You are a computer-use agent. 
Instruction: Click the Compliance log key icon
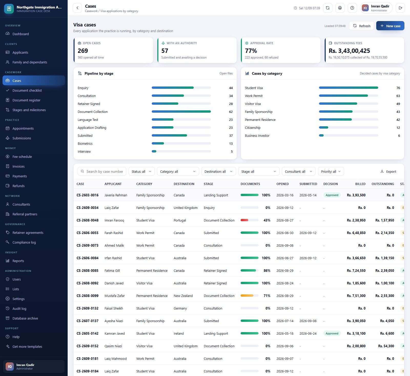pos(8,242)
